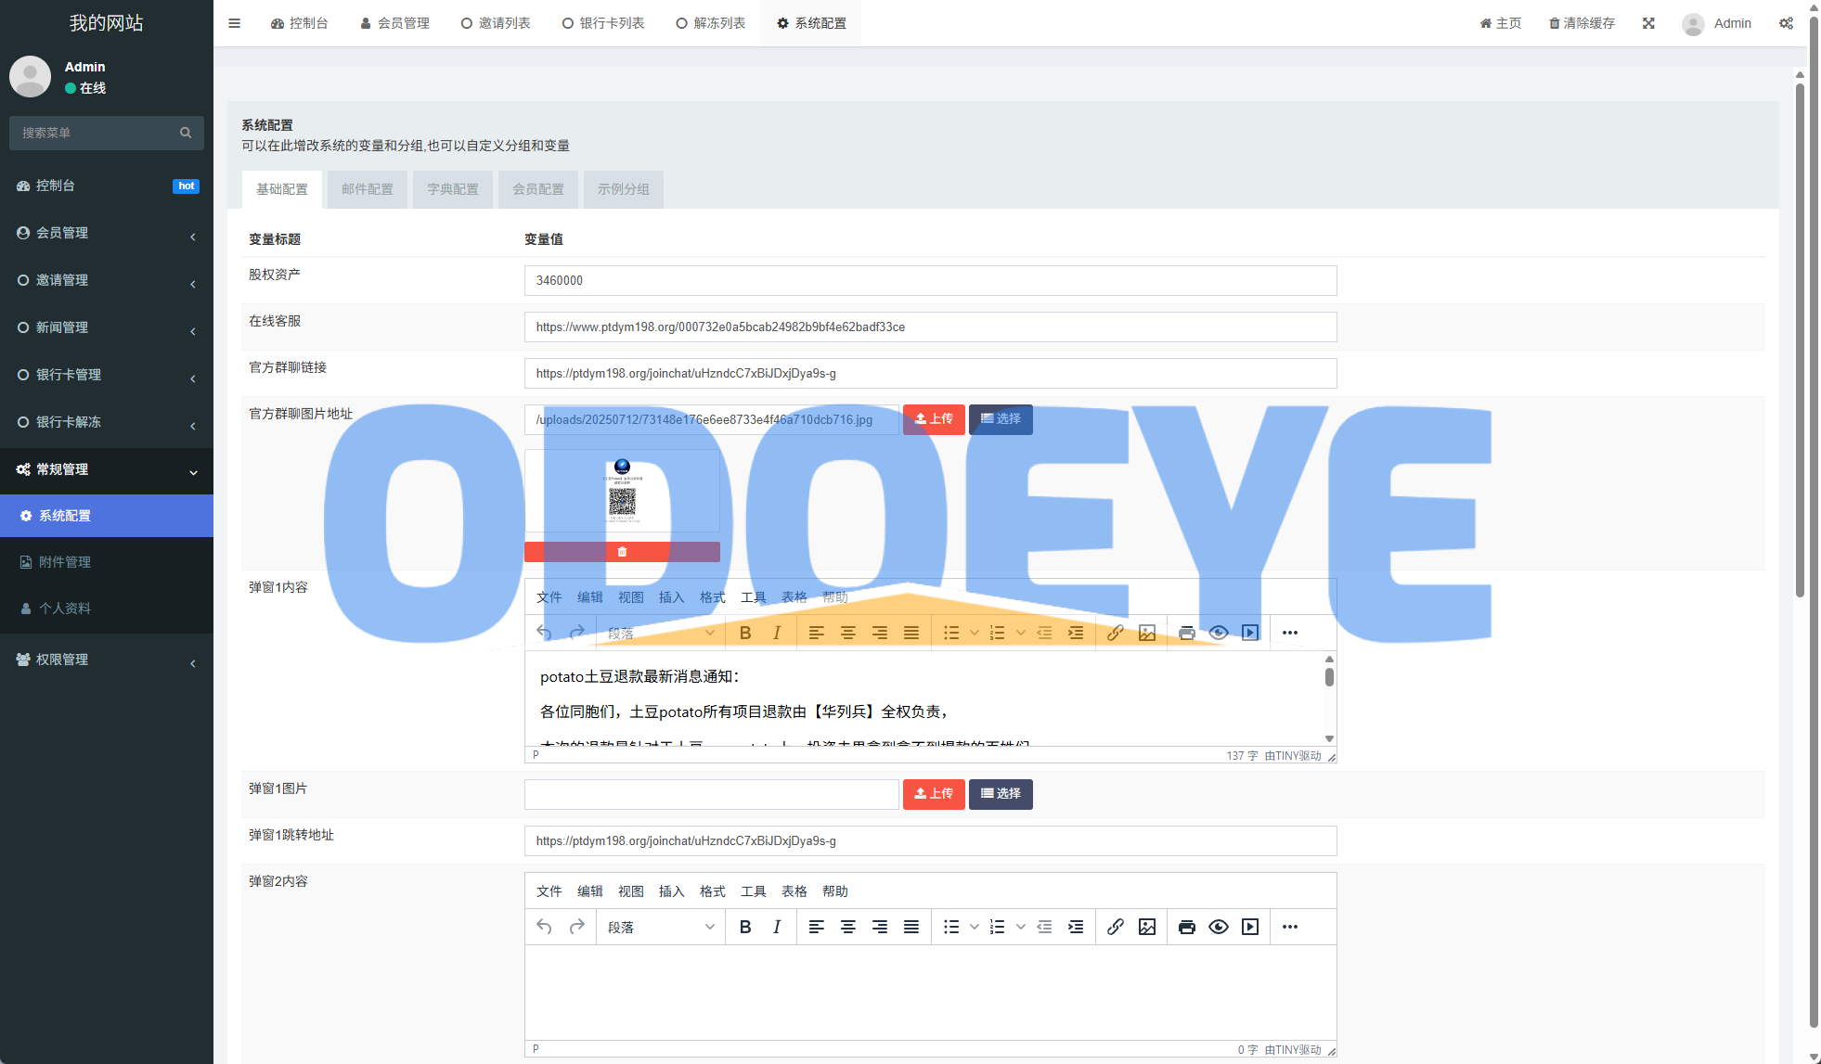This screenshot has width=1821, height=1064.
Task: Click the hamburger menu toggle icon
Action: pyautogui.click(x=234, y=23)
